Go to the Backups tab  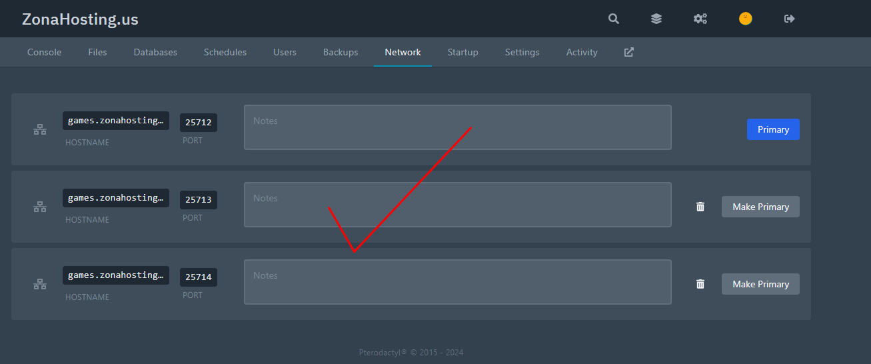[341, 52]
